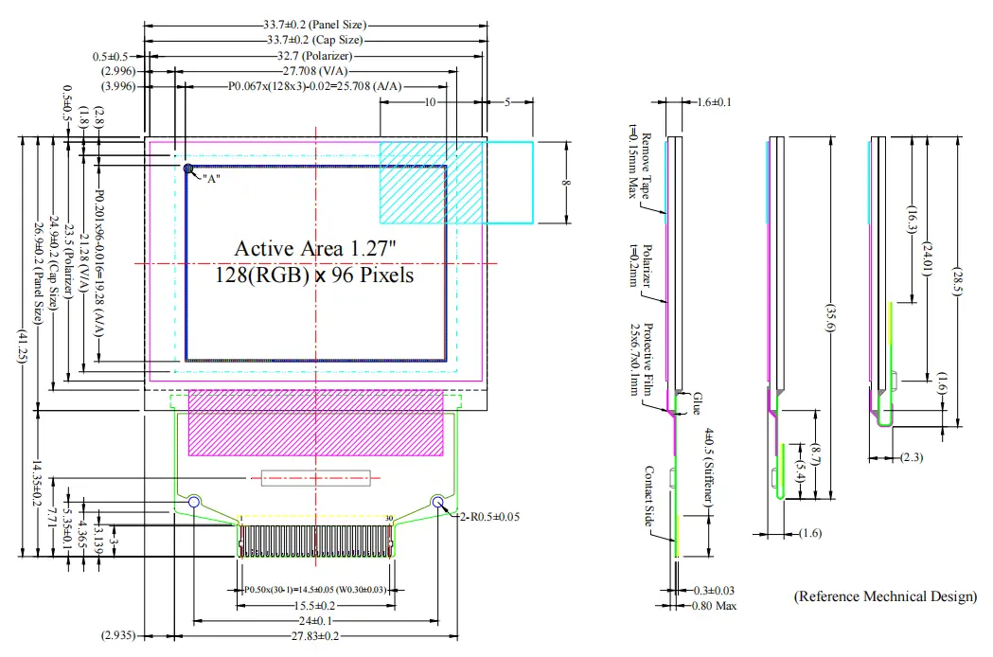Click the '1.6±0.1' thickness dimension
Viewport: 993px width, 657px height.
point(714,102)
